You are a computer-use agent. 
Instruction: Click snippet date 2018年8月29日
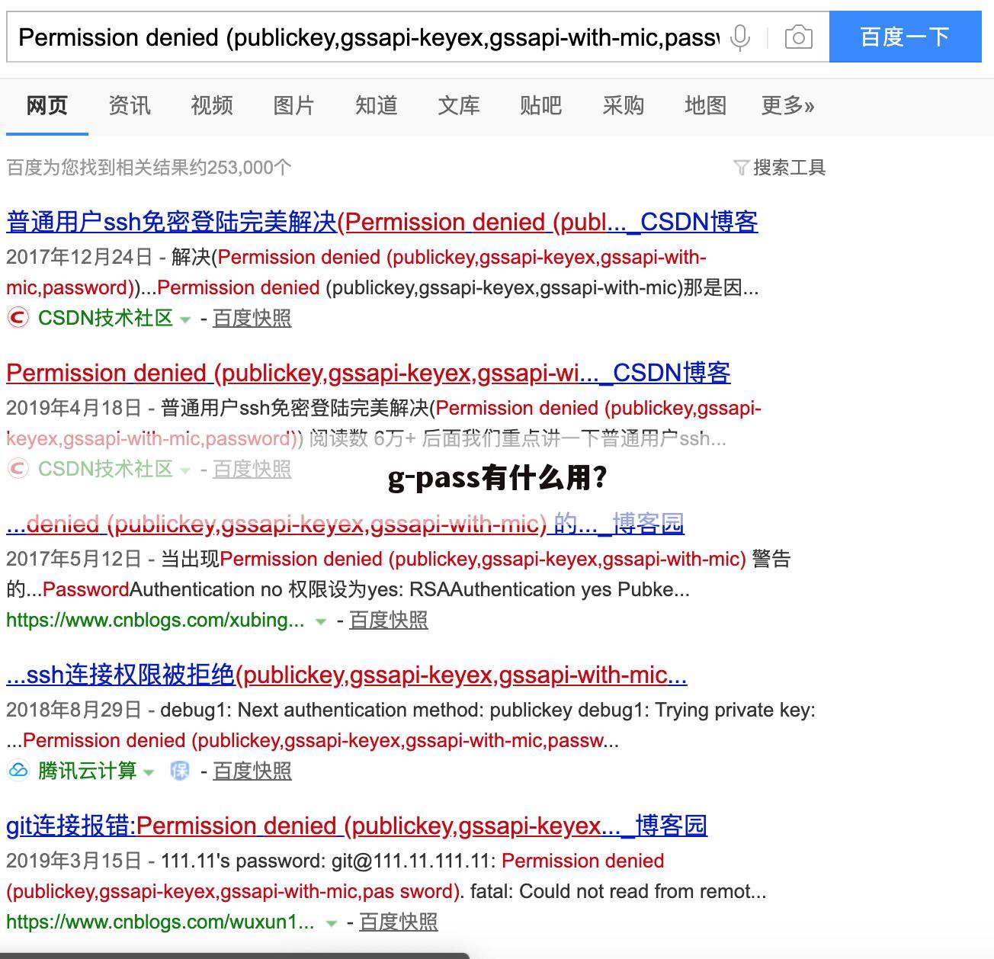(x=74, y=710)
